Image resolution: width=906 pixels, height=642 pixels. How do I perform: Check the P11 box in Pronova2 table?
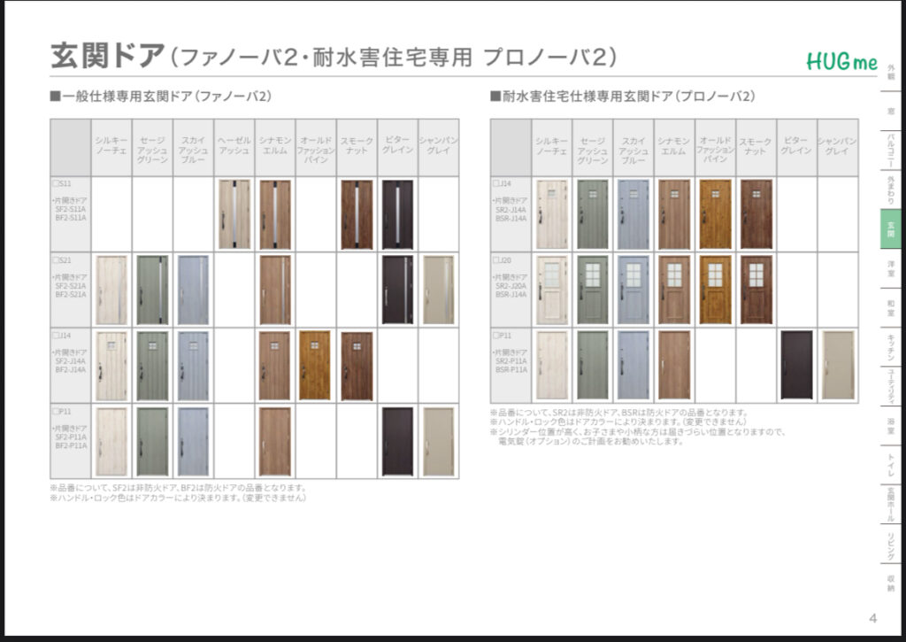[x=496, y=336]
